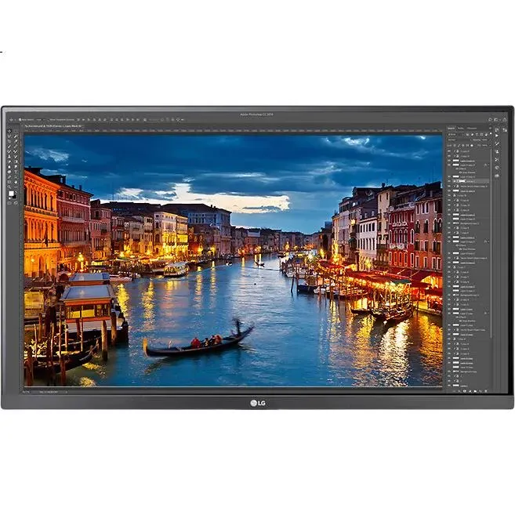Hide the topmost layer using its eye icon
Viewport: 515px width, 515px height.
450,152
